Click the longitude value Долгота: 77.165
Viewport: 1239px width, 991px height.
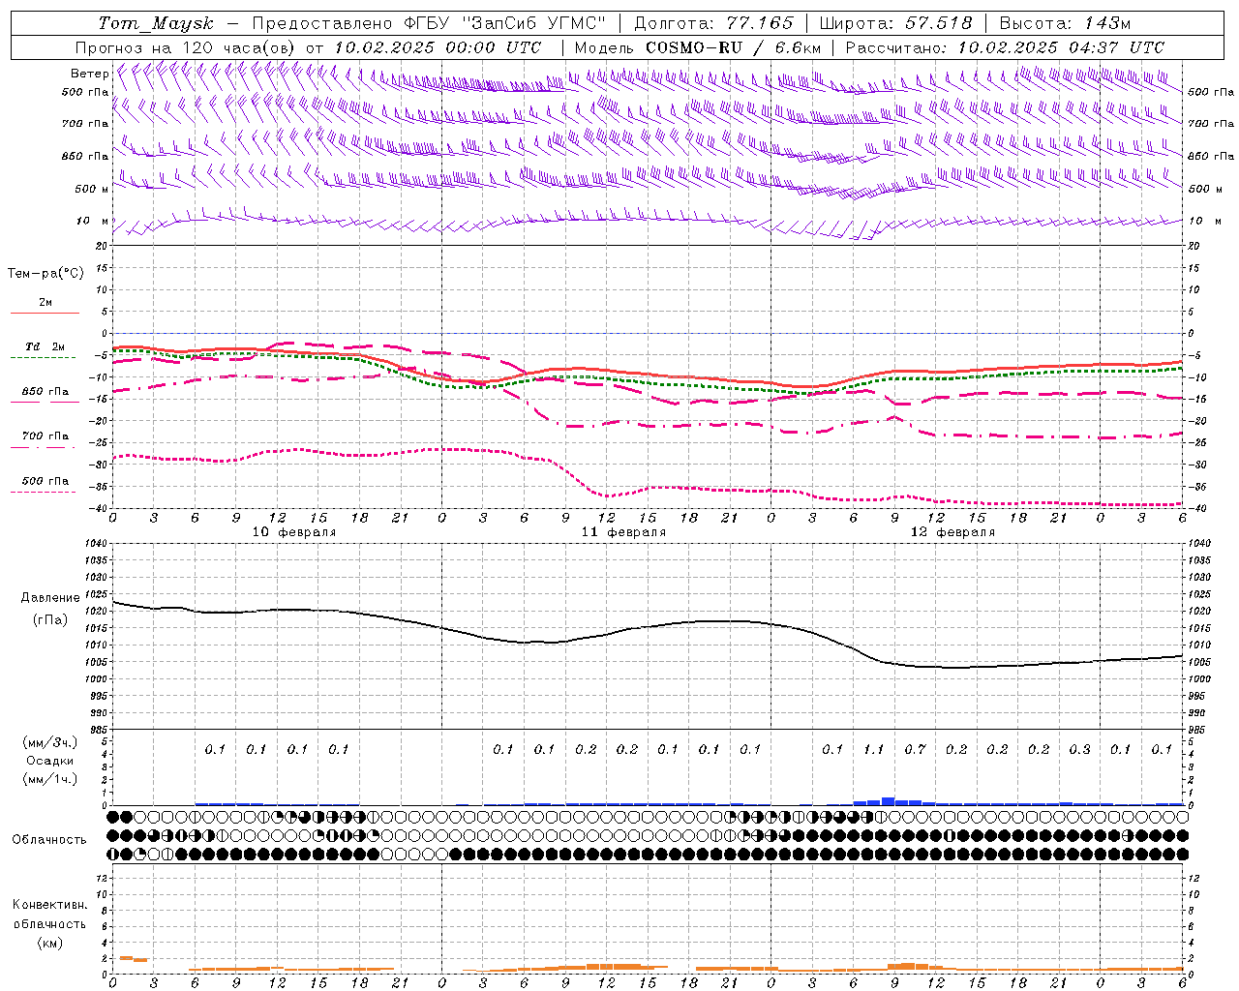[x=713, y=23]
